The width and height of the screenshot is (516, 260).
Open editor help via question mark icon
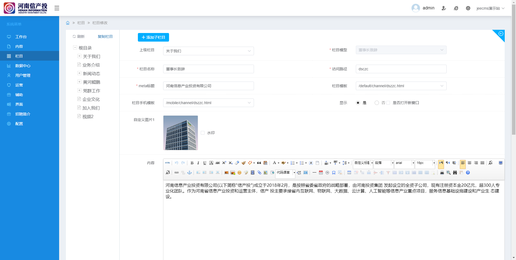[468, 173]
